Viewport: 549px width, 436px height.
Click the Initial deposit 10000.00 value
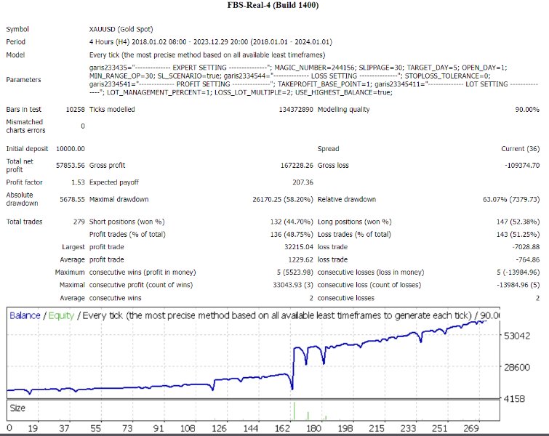tap(70, 148)
